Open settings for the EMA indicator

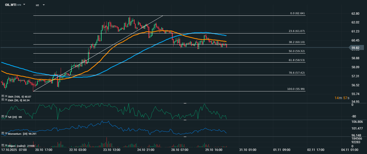pyautogui.click(x=3, y=100)
